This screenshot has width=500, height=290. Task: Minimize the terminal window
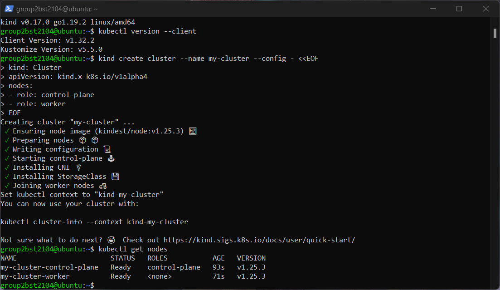point(433,9)
